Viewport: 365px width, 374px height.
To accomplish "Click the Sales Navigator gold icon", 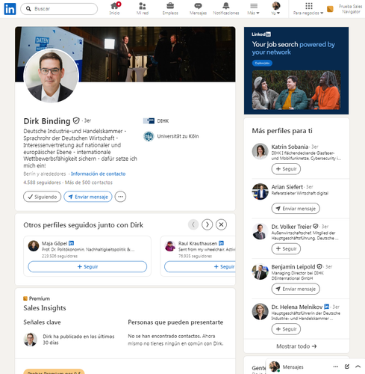I will coord(330,9).
